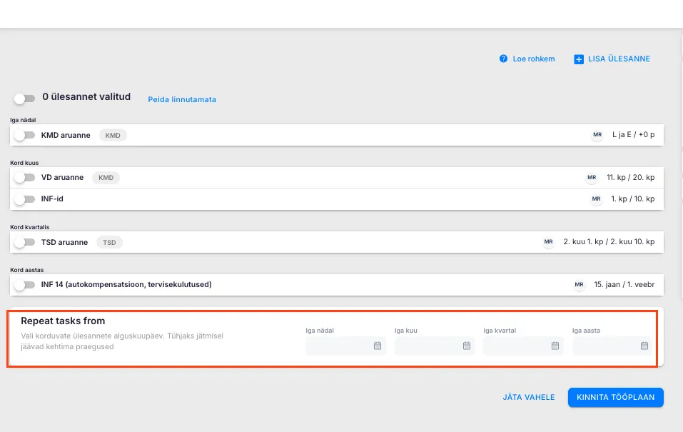The height and width of the screenshot is (432, 683).
Task: Enable the KMD aruanne task toggle
Action: pos(24,135)
